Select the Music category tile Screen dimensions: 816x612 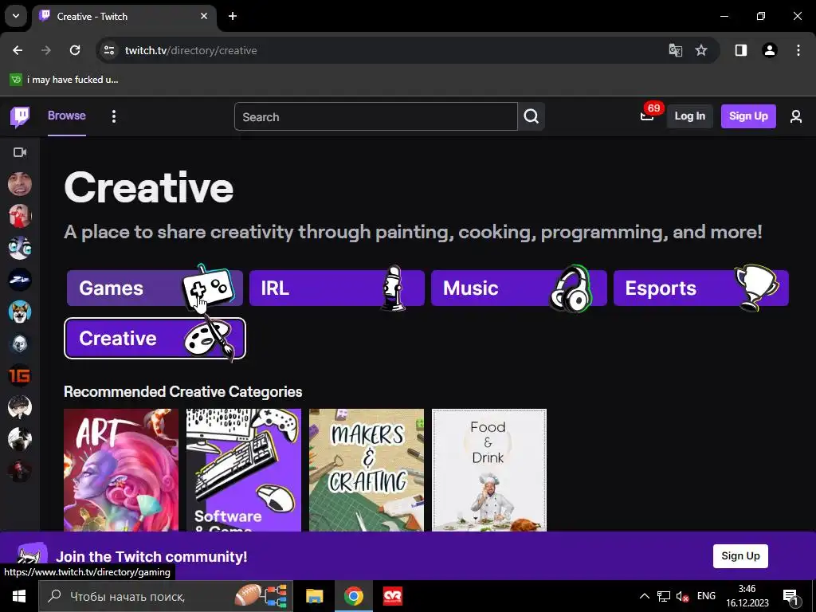click(x=519, y=288)
